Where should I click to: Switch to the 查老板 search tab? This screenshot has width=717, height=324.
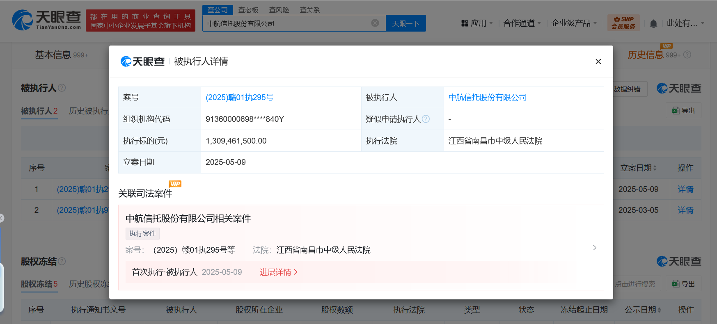coord(248,10)
